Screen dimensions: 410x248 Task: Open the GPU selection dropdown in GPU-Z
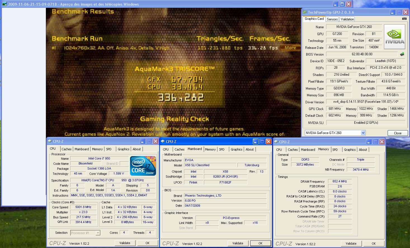tap(363, 133)
